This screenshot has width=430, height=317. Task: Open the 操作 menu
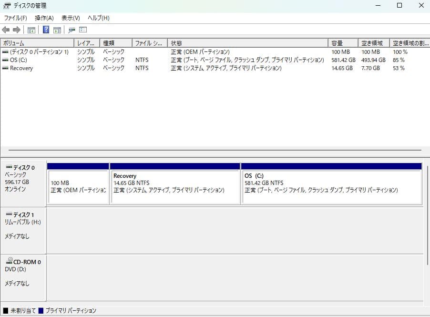coord(43,18)
